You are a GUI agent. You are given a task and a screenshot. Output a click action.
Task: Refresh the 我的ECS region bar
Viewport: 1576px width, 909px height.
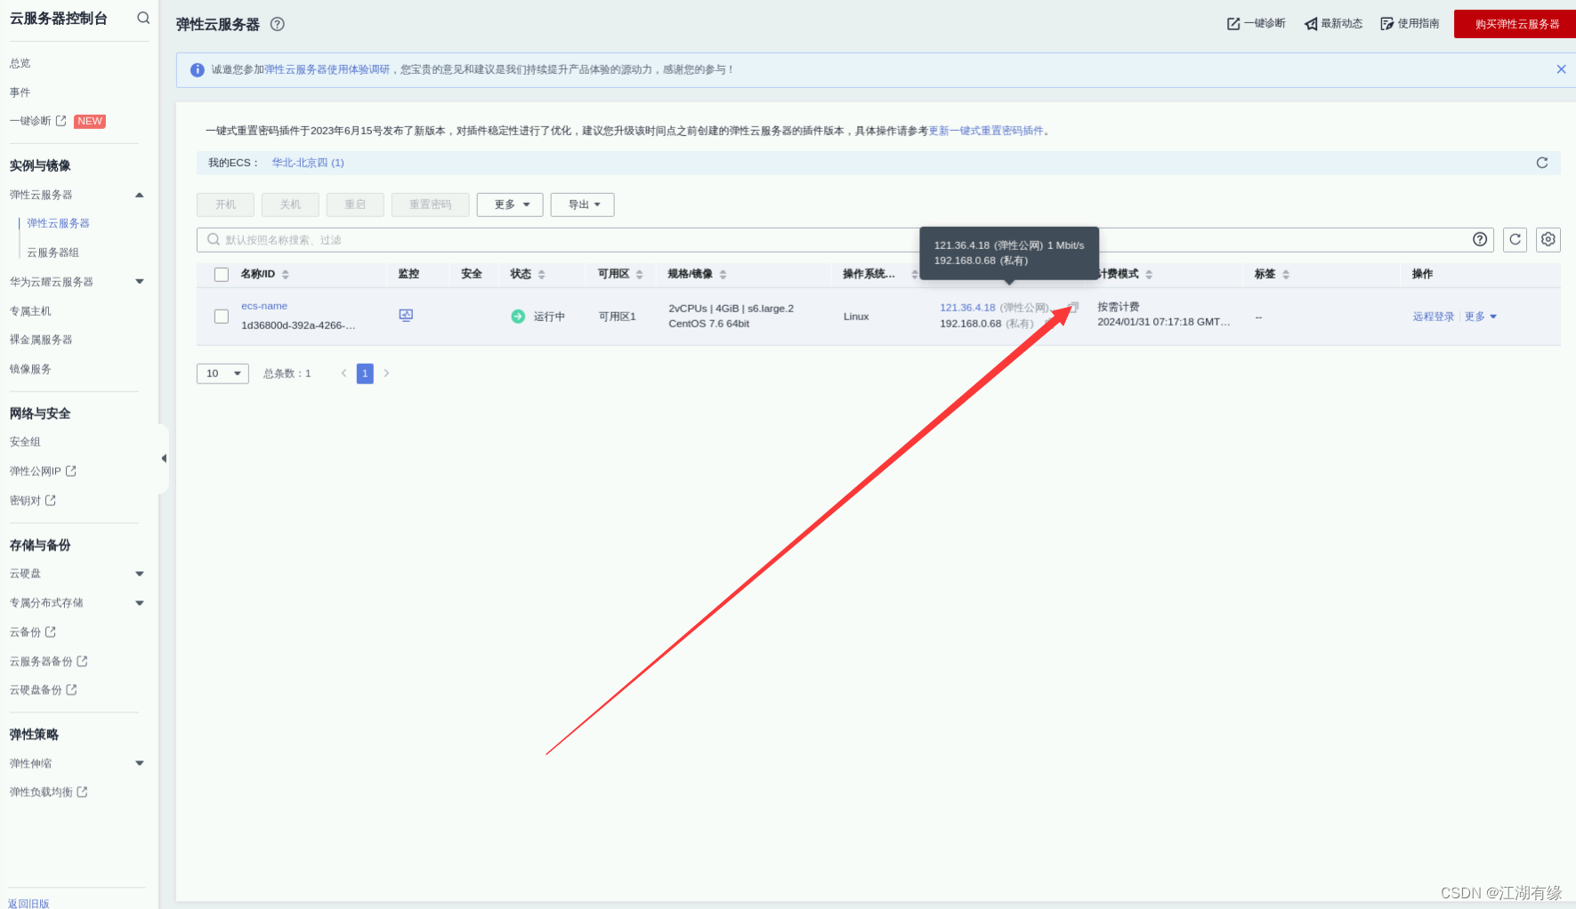point(1542,163)
